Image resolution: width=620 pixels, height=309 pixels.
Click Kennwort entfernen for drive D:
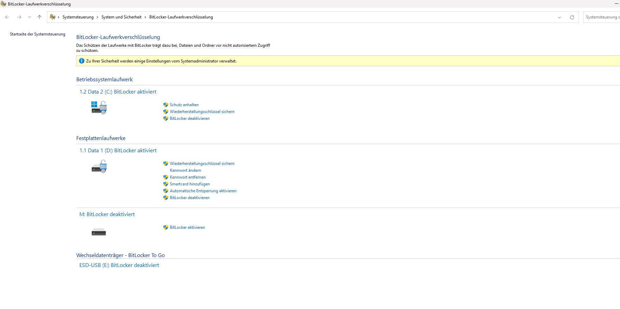188,177
